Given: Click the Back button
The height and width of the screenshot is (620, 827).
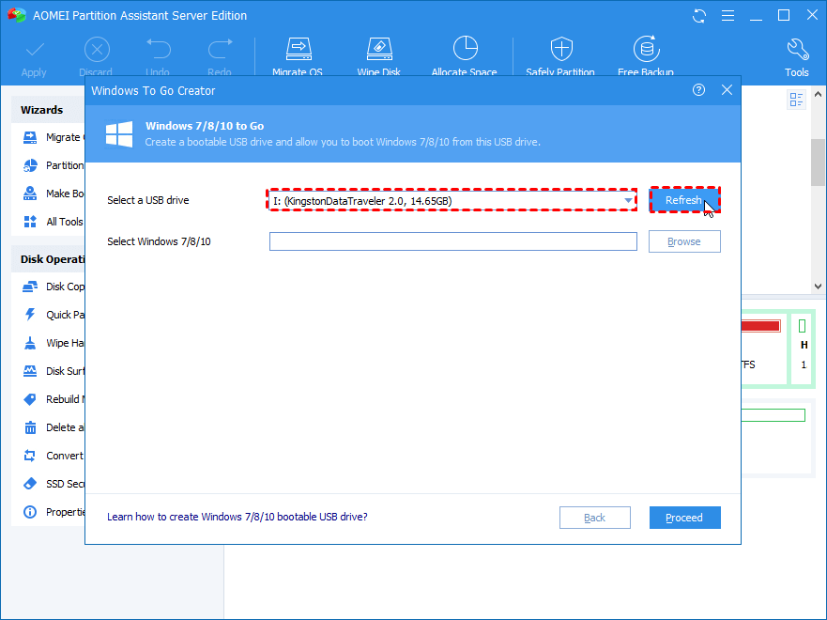Looking at the screenshot, I should coord(594,518).
